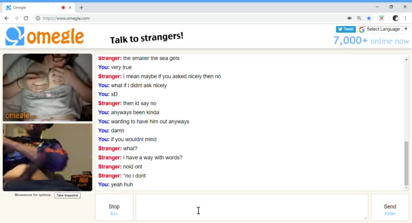The height and width of the screenshot is (223, 412).
Task: Click the red extension icon in toolbar
Action: [381, 18]
